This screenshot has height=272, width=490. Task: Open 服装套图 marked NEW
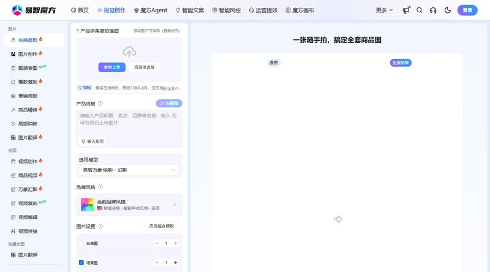pos(34,68)
